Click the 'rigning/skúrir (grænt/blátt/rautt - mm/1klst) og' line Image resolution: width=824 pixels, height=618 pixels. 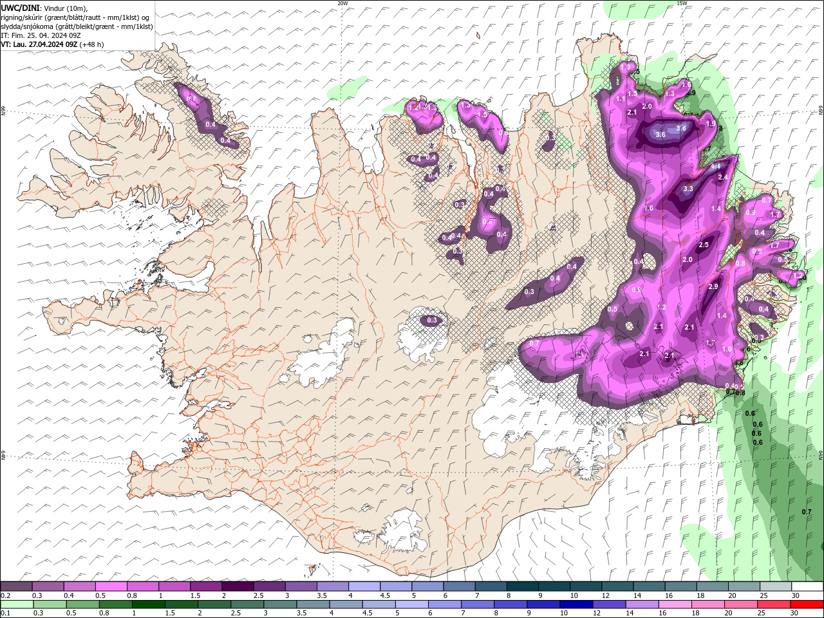[x=75, y=17]
